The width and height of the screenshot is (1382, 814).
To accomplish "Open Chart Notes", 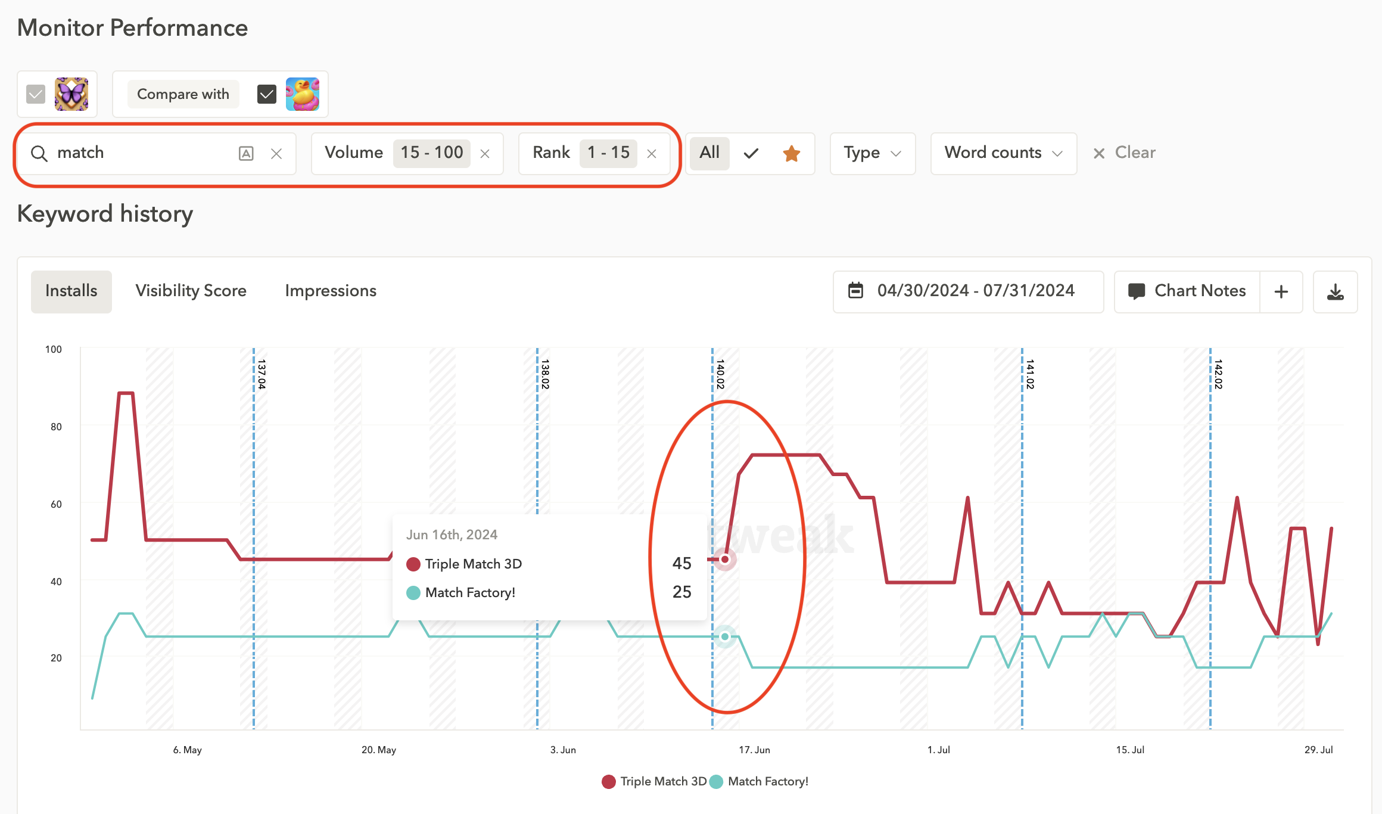I will (1187, 291).
